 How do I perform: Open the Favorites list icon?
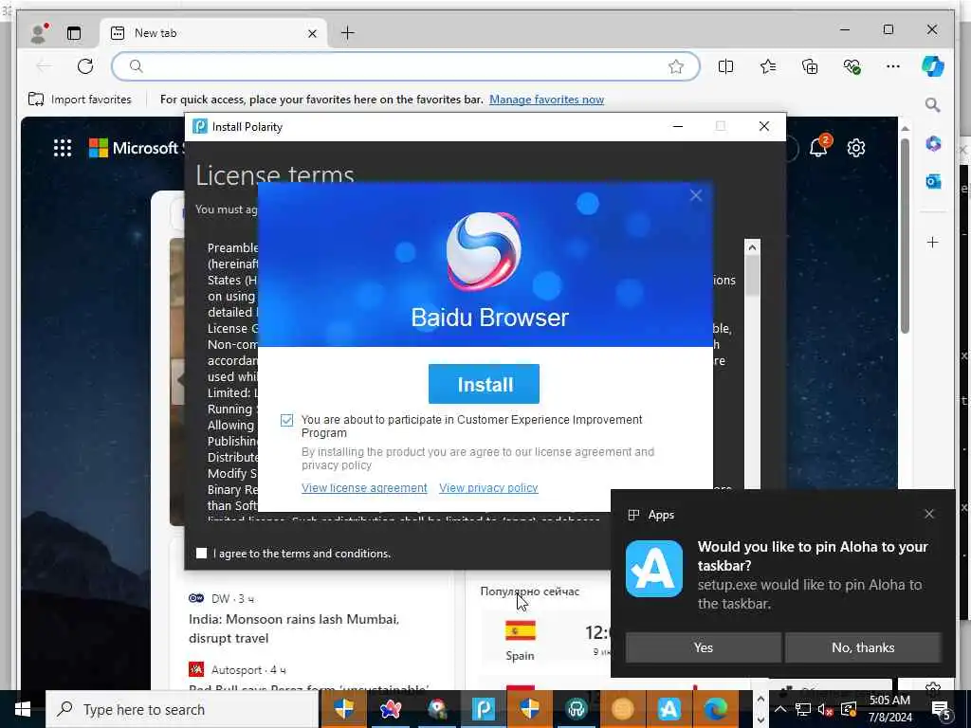coord(768,66)
